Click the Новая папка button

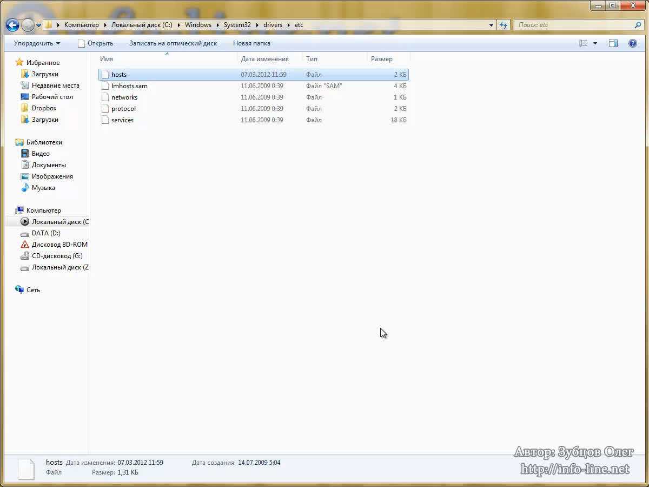pos(251,43)
